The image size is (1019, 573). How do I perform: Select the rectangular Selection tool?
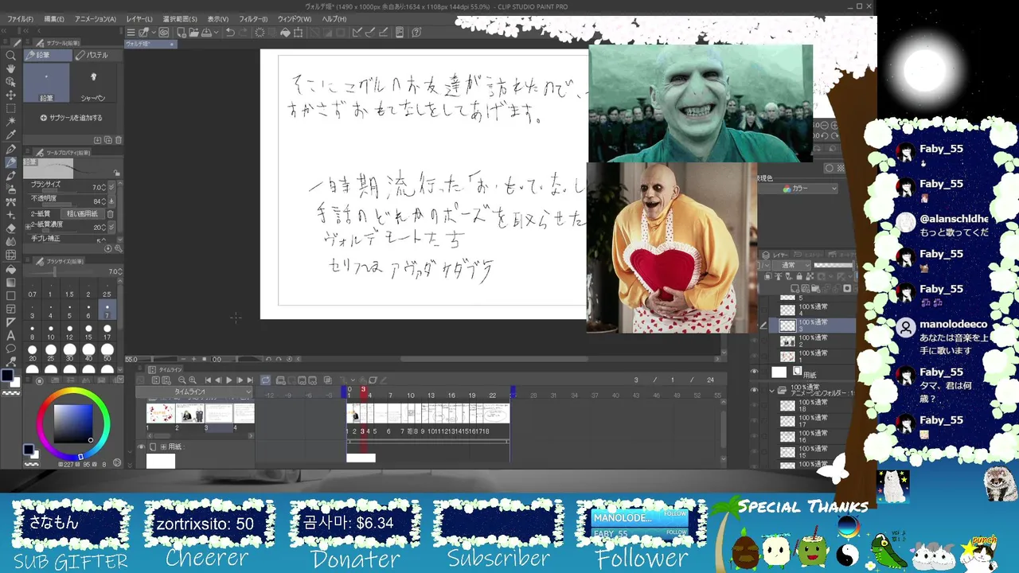point(11,108)
